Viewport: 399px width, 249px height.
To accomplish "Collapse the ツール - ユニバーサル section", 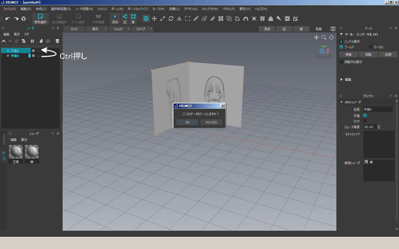I will pos(341,34).
